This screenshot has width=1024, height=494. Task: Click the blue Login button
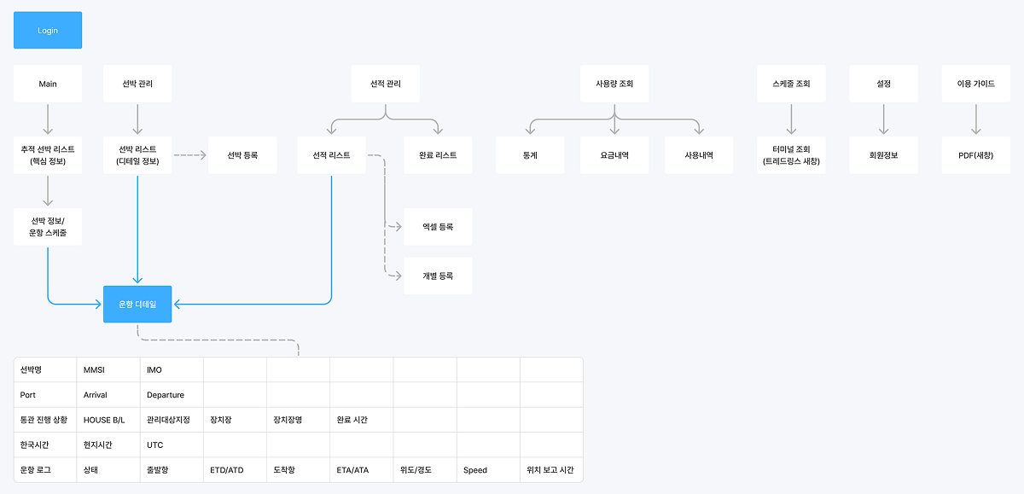point(47,30)
